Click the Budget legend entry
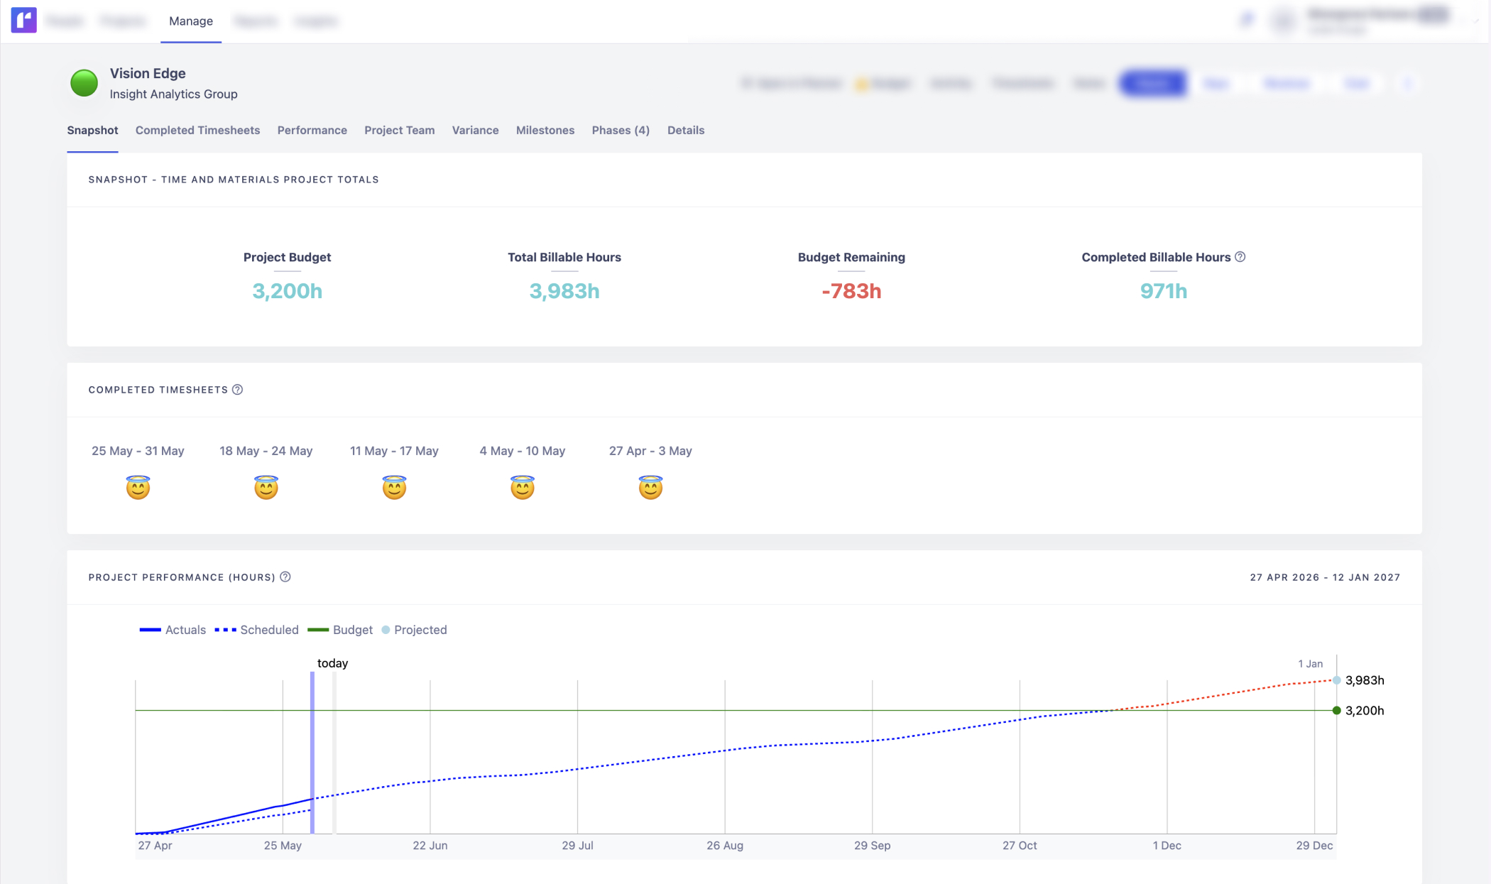The width and height of the screenshot is (1491, 884). [x=340, y=630]
